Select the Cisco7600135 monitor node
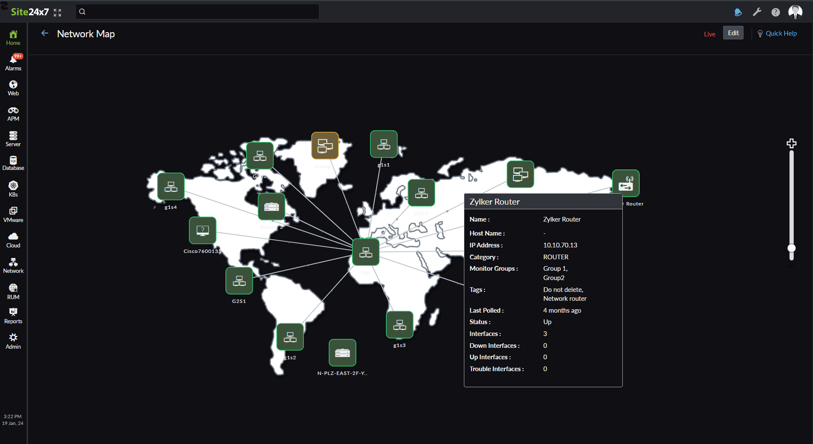The height and width of the screenshot is (444, 813). 203,230
